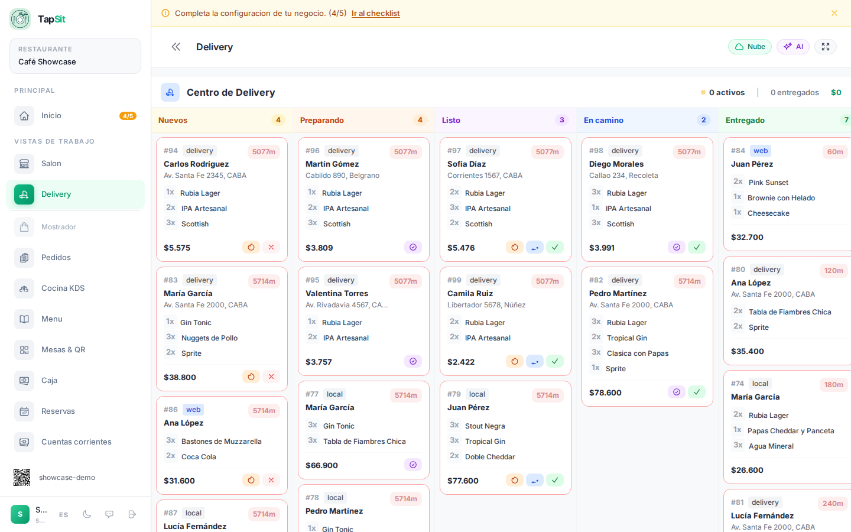
Task: Click the blue dispatch icon on order #99
Action: [x=535, y=361]
